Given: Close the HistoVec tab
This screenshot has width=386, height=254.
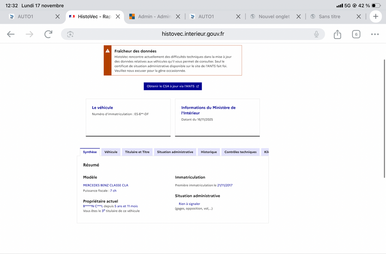Looking at the screenshot, I should coord(118,16).
